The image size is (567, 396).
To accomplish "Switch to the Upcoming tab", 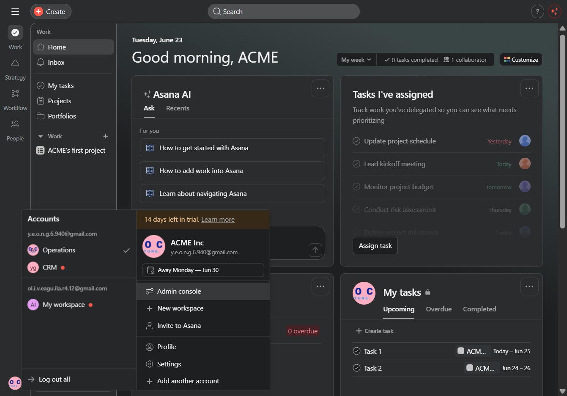I will coord(399,309).
